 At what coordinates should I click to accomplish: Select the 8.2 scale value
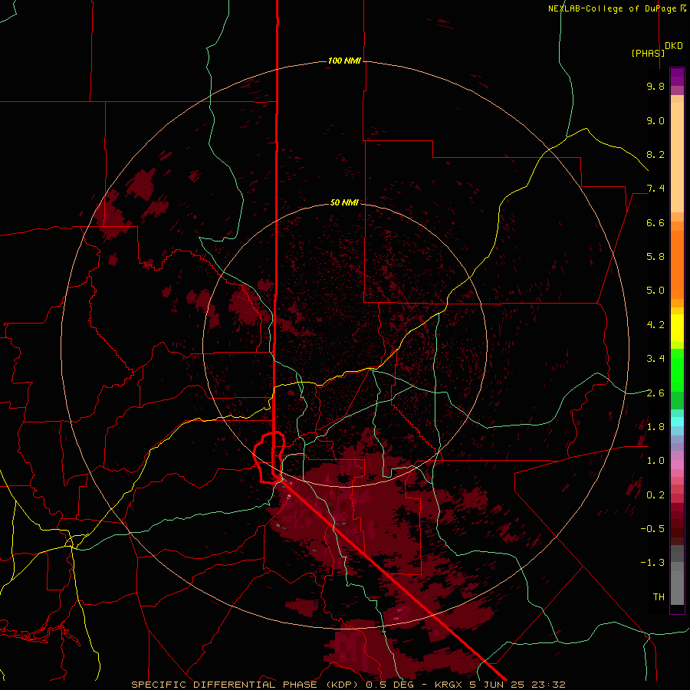click(x=655, y=154)
